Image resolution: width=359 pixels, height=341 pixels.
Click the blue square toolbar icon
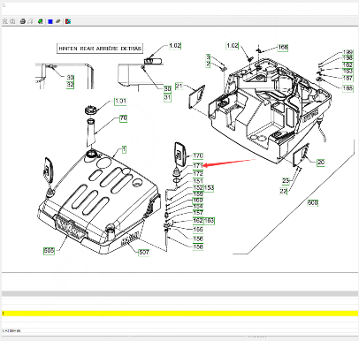coord(50,21)
